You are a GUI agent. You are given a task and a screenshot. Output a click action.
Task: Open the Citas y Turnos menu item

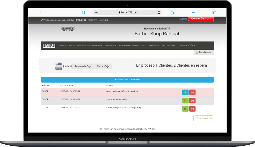coord(67,46)
